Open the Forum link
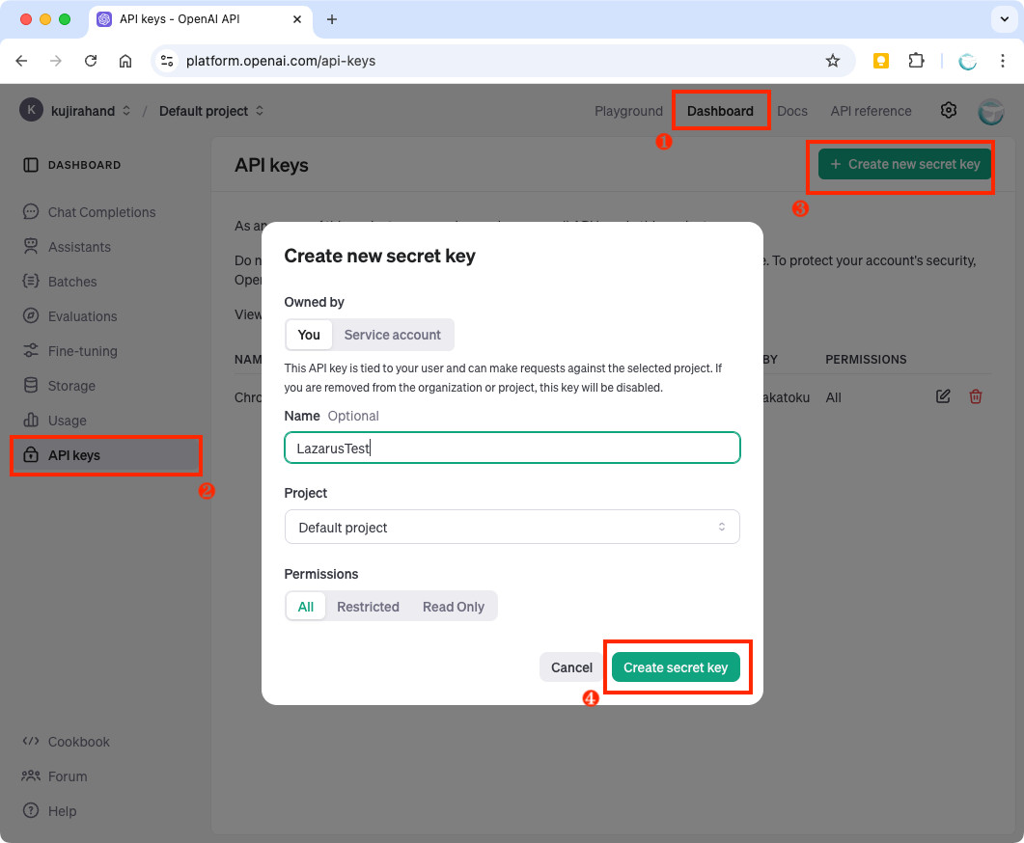The width and height of the screenshot is (1024, 843). point(68,776)
